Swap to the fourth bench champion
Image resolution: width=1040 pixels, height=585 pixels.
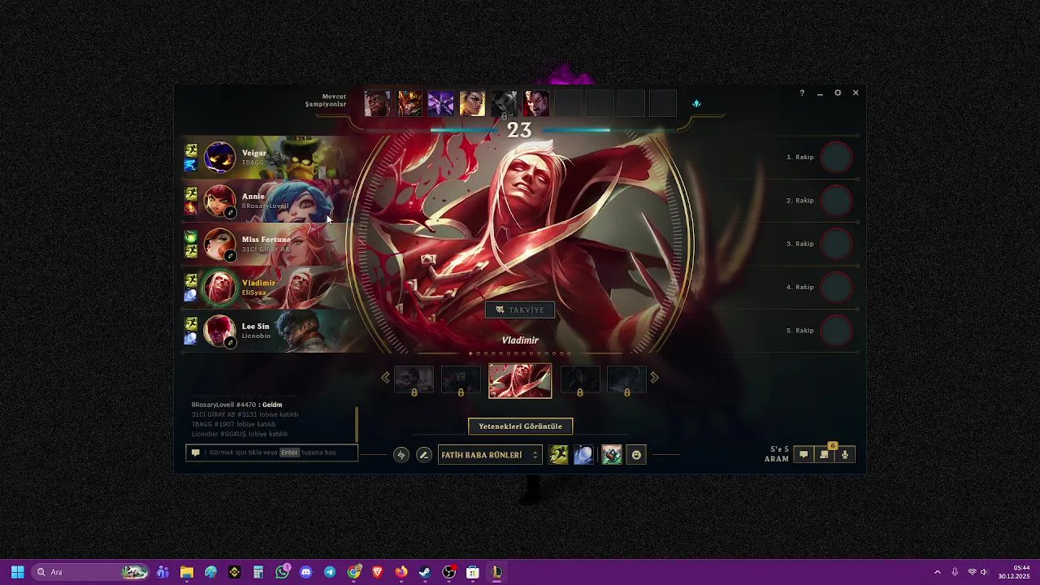coord(472,103)
